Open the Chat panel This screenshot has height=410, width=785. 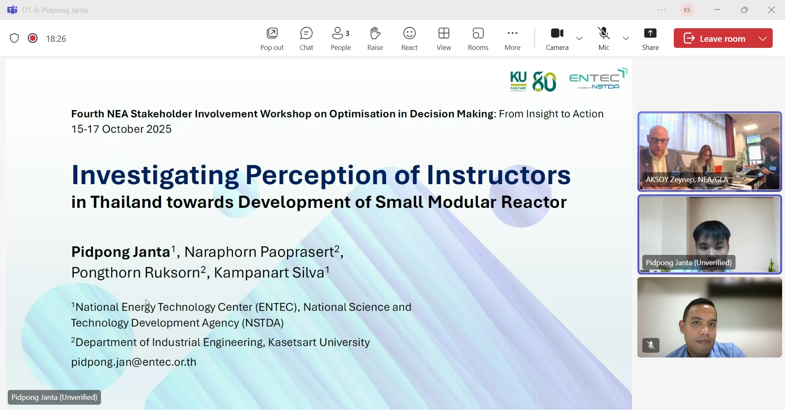coord(306,39)
